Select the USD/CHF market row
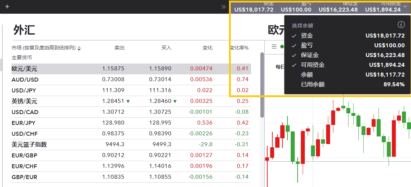The width and height of the screenshot is (411, 187). pyautogui.click(x=131, y=134)
